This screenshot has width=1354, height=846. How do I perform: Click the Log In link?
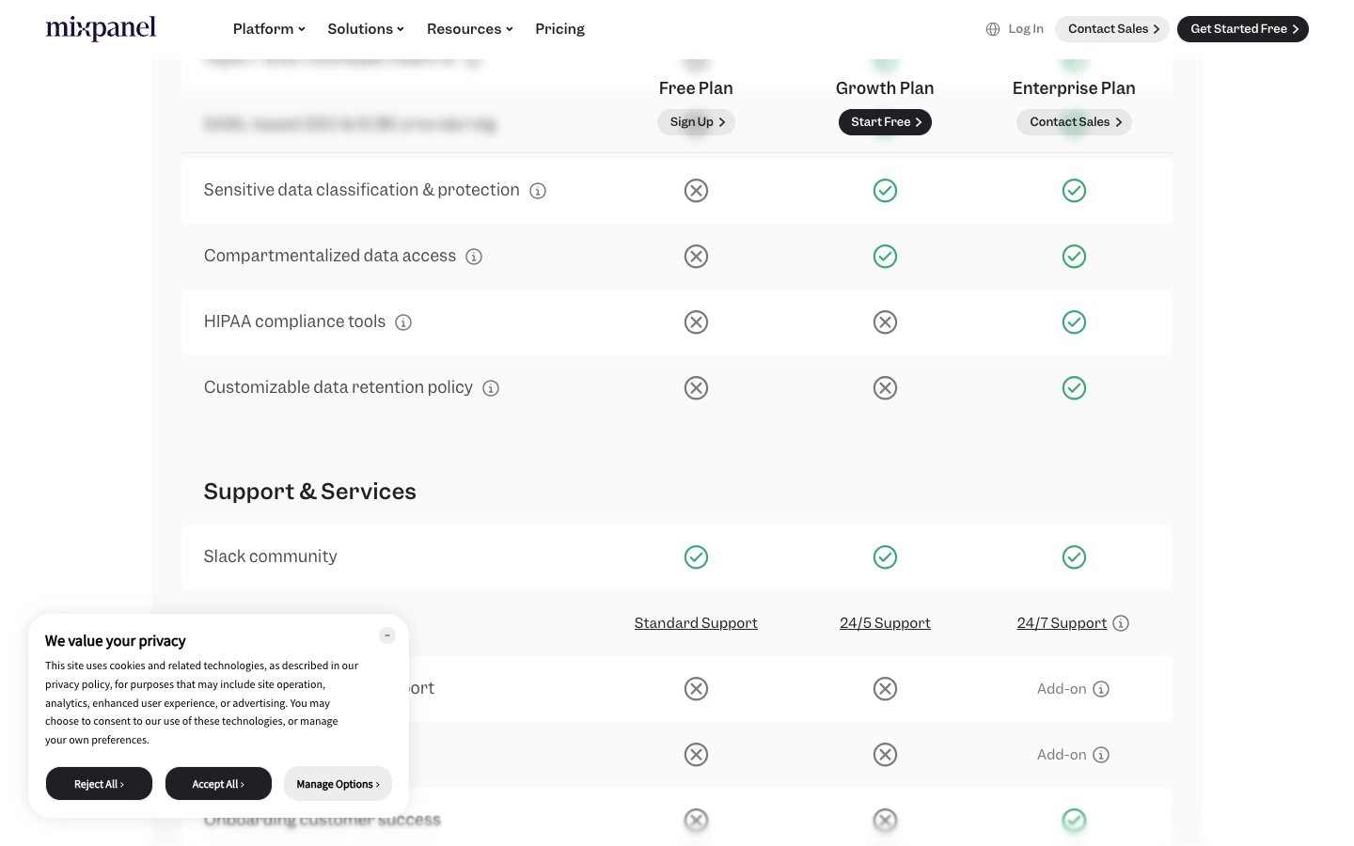coord(1025,29)
